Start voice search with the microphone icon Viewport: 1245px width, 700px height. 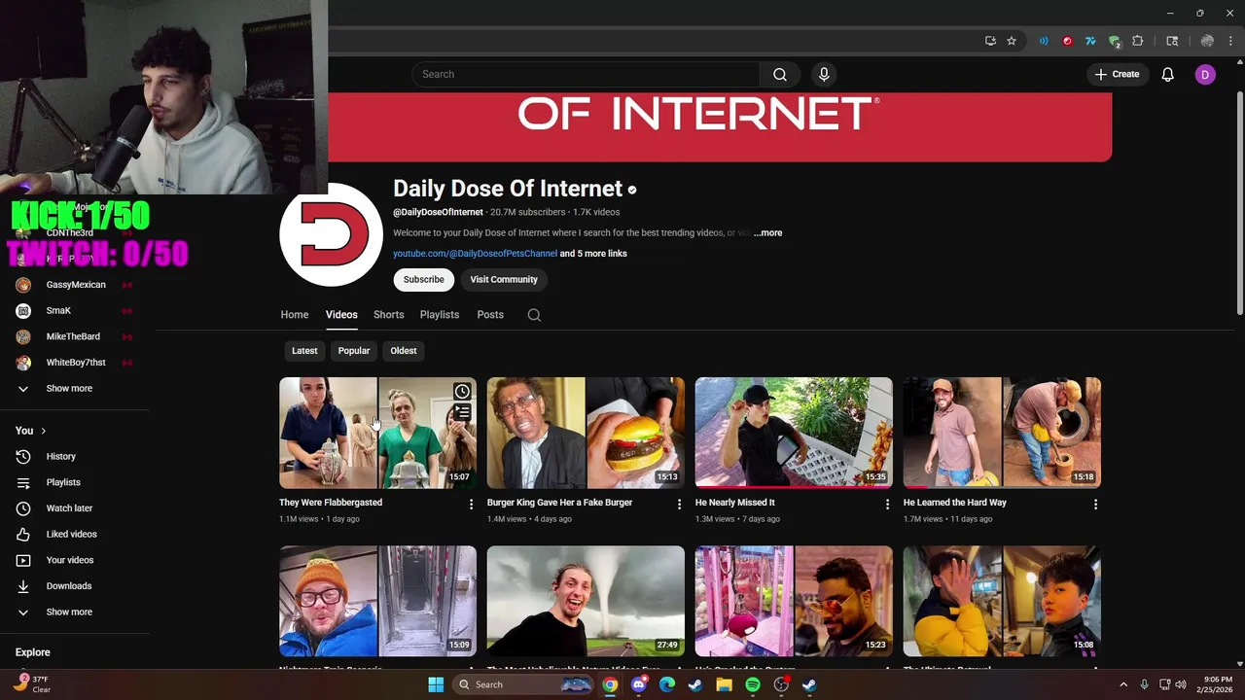pyautogui.click(x=824, y=74)
